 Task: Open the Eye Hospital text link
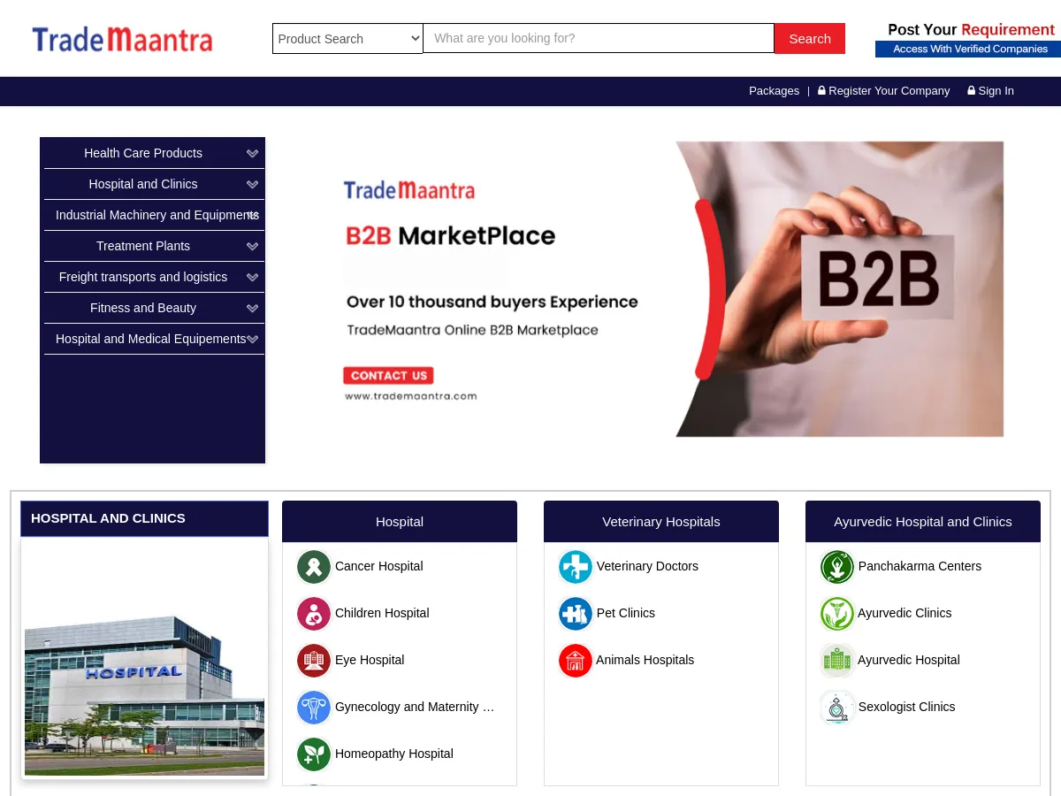point(370,660)
